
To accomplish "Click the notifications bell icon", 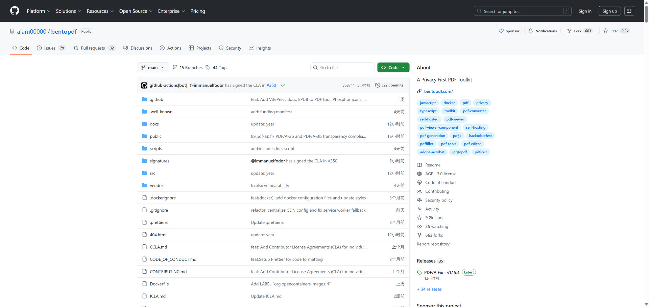I will pos(531,31).
